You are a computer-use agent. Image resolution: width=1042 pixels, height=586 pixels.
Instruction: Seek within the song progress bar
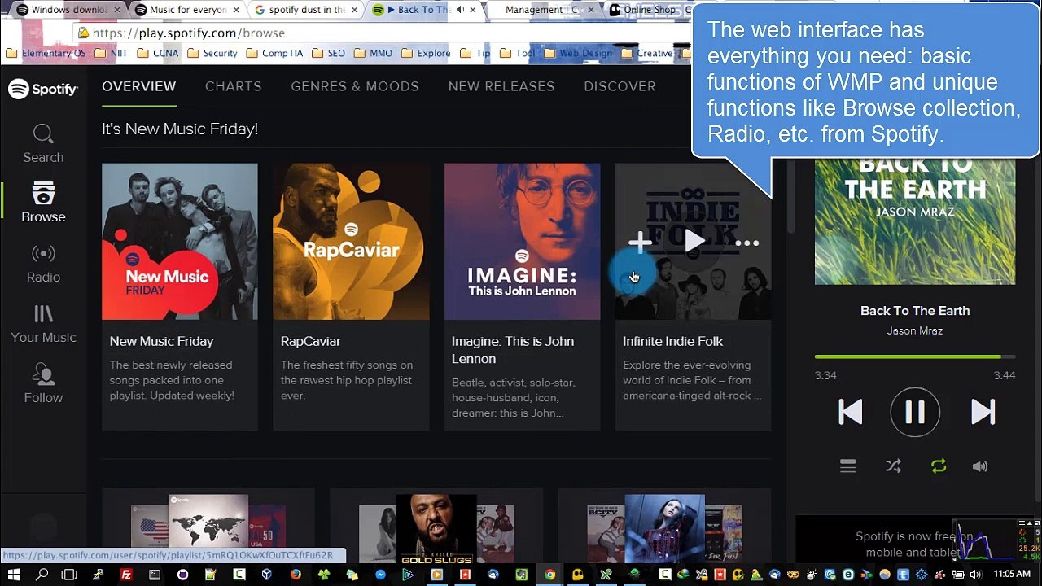coord(915,356)
